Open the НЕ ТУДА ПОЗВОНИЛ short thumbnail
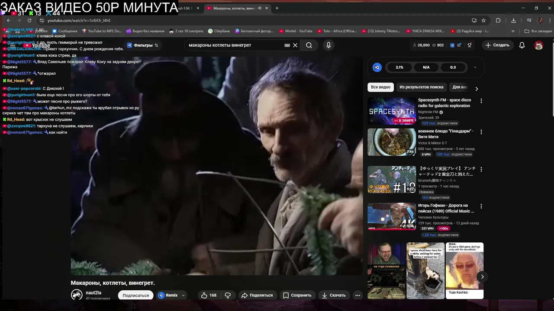Screen dimensions: 554x311 (387, 270)
